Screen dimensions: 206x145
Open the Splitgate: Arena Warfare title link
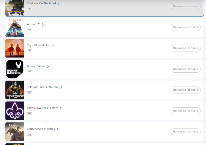(x=43, y=87)
